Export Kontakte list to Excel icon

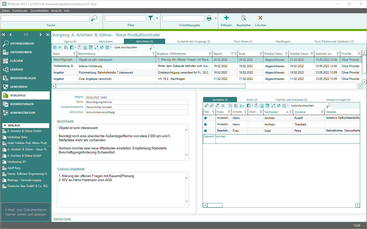[262, 106]
